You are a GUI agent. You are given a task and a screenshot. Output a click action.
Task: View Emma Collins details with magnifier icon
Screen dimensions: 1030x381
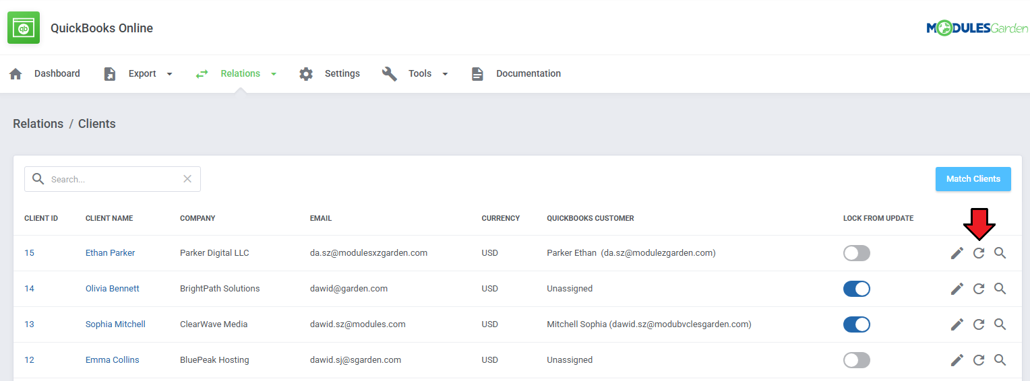1000,360
